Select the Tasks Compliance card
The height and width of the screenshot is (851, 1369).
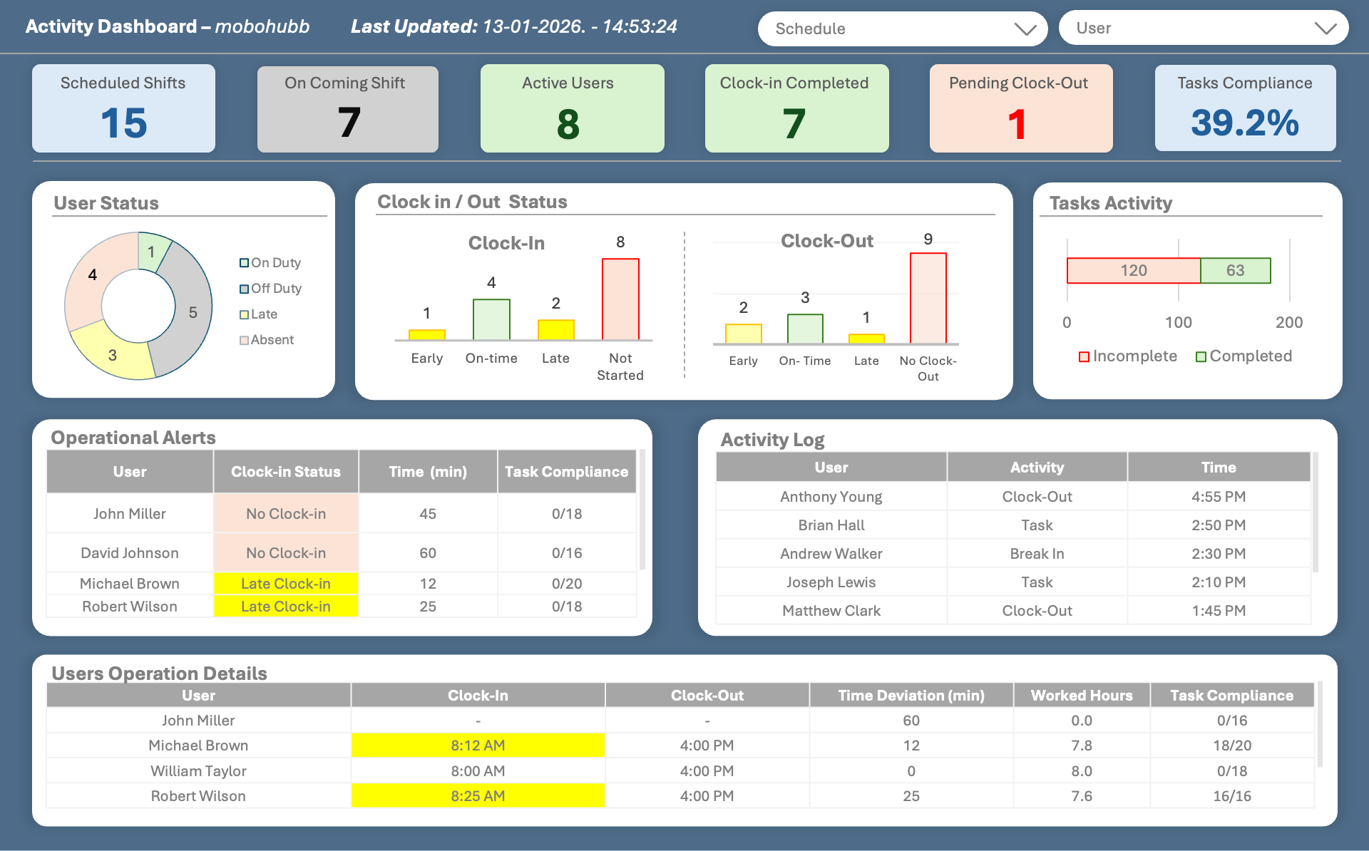(1245, 108)
